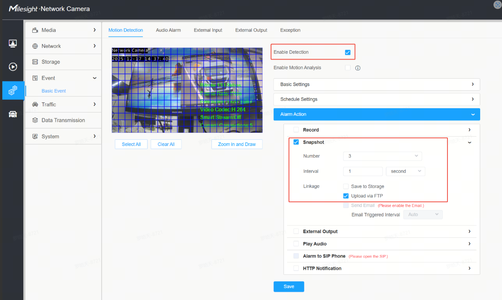
Task: Click the Network globe icon
Action: [x=35, y=46]
